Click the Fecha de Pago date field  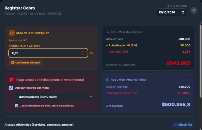tap(172, 12)
